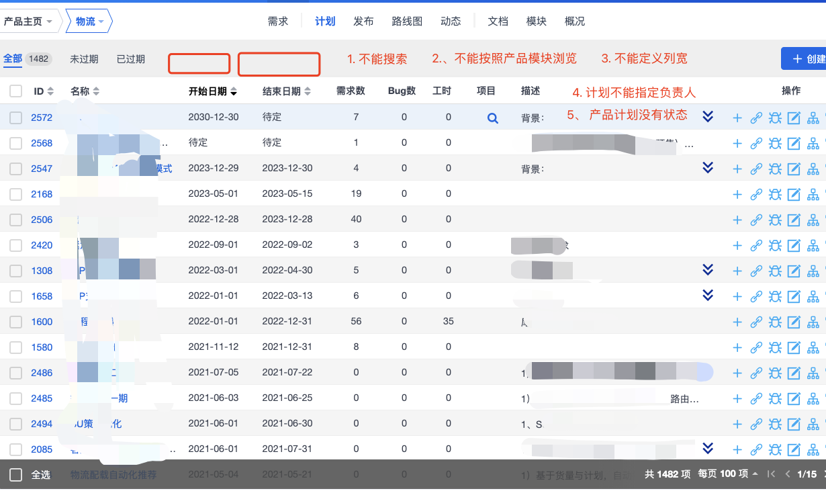Click the link-story chain icon for plan 2568
Screen dimensions: 826x493
coord(756,144)
